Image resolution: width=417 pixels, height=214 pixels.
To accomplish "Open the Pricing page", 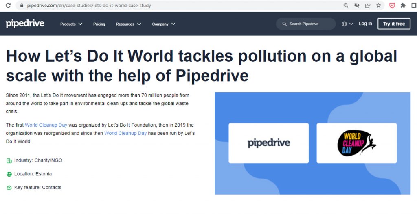I will point(99,24).
